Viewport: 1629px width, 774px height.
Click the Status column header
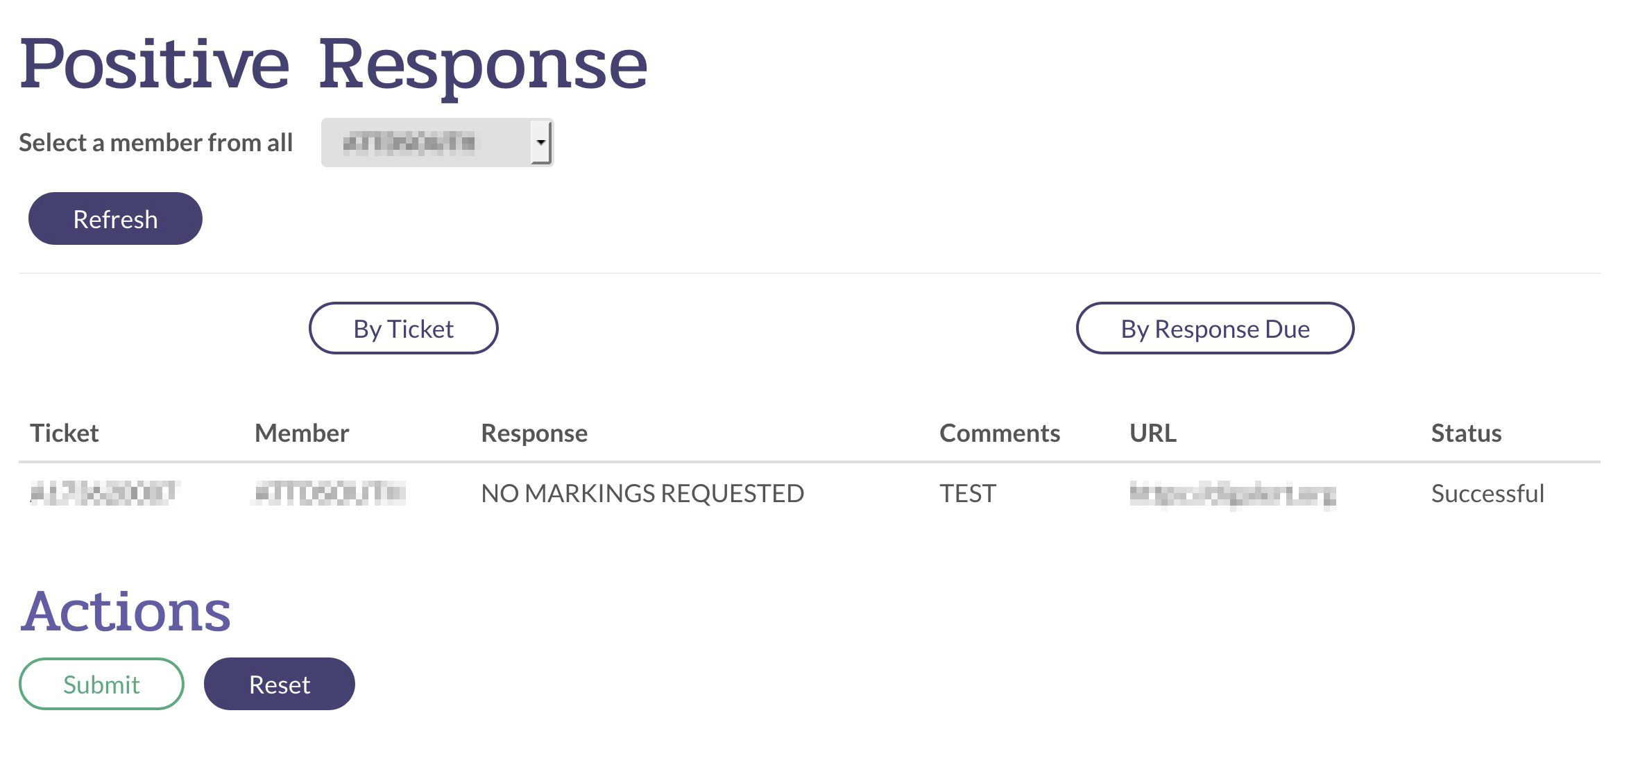(x=1466, y=433)
